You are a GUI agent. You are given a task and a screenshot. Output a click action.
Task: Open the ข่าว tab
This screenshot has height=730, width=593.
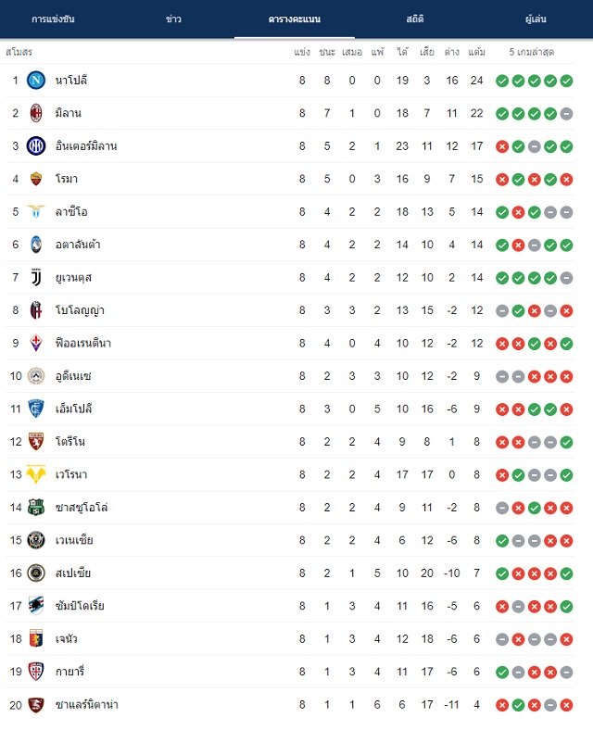click(173, 19)
